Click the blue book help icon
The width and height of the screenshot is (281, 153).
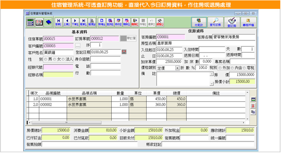[x=48, y=22]
